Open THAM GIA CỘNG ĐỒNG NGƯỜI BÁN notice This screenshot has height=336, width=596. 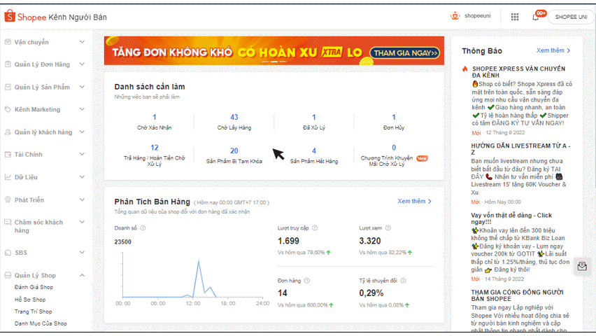[518, 295]
